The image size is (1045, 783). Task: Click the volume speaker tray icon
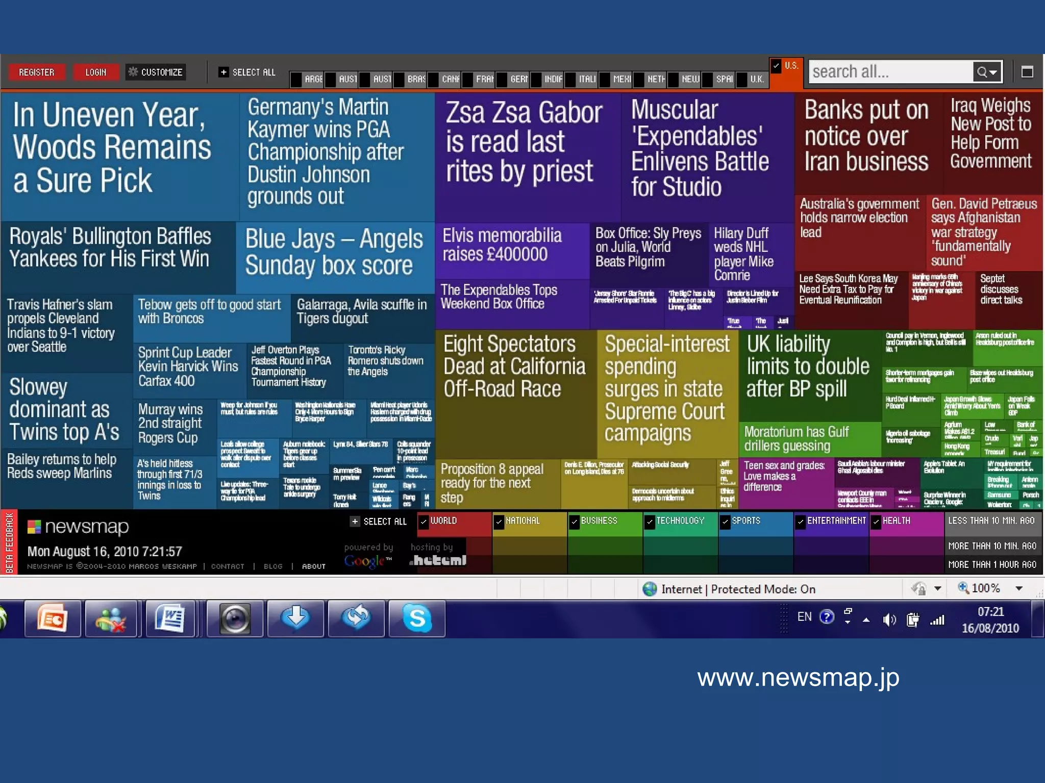pos(889,620)
